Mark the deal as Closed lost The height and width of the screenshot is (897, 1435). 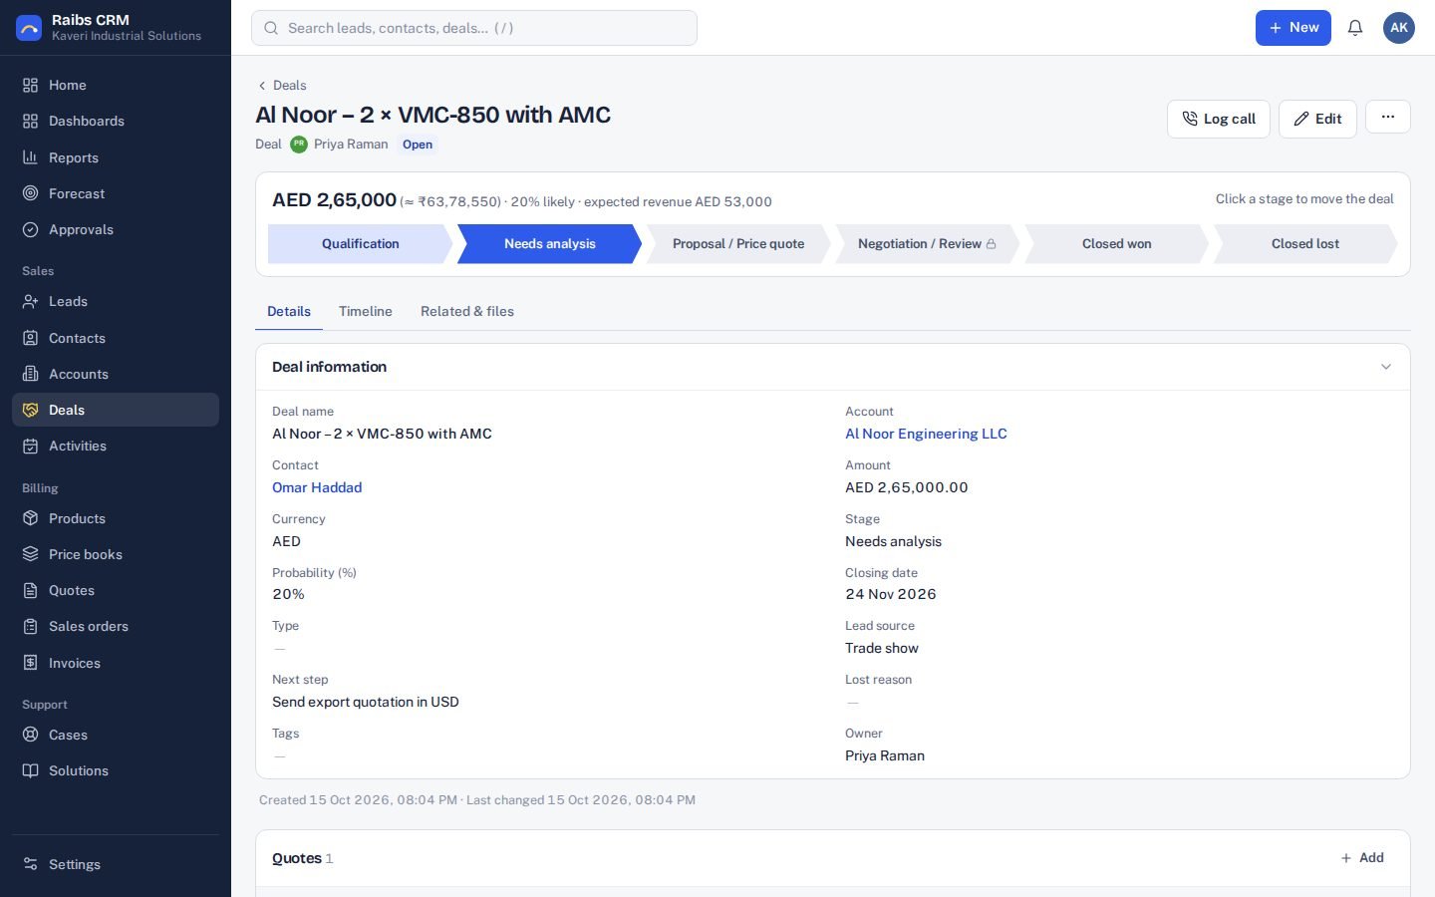(1305, 243)
